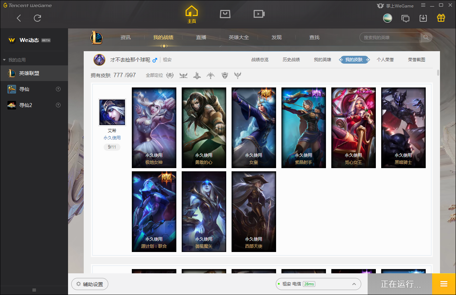
Task: Switch to 历史战绩 sub-tab
Action: click(x=291, y=60)
